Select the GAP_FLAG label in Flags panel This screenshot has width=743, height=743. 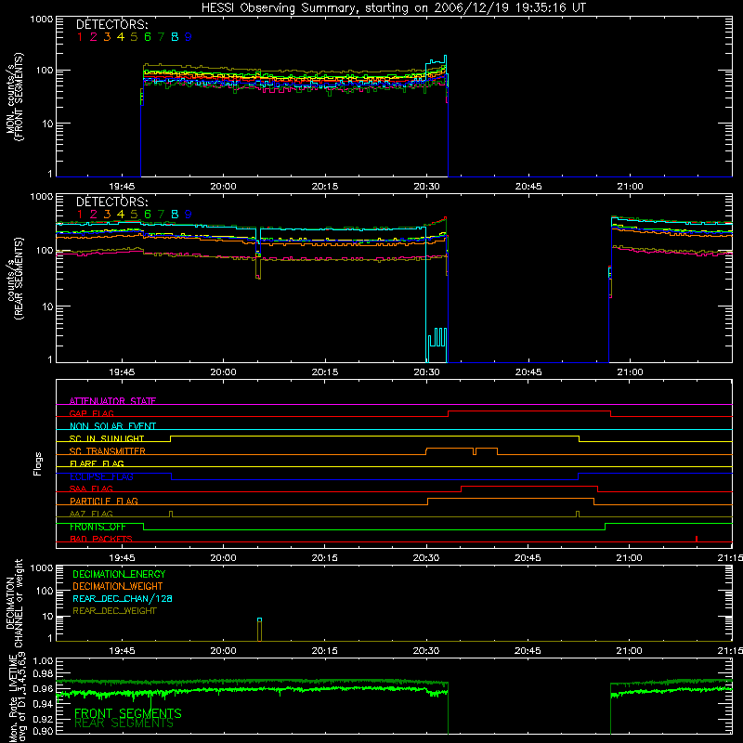[x=91, y=413]
